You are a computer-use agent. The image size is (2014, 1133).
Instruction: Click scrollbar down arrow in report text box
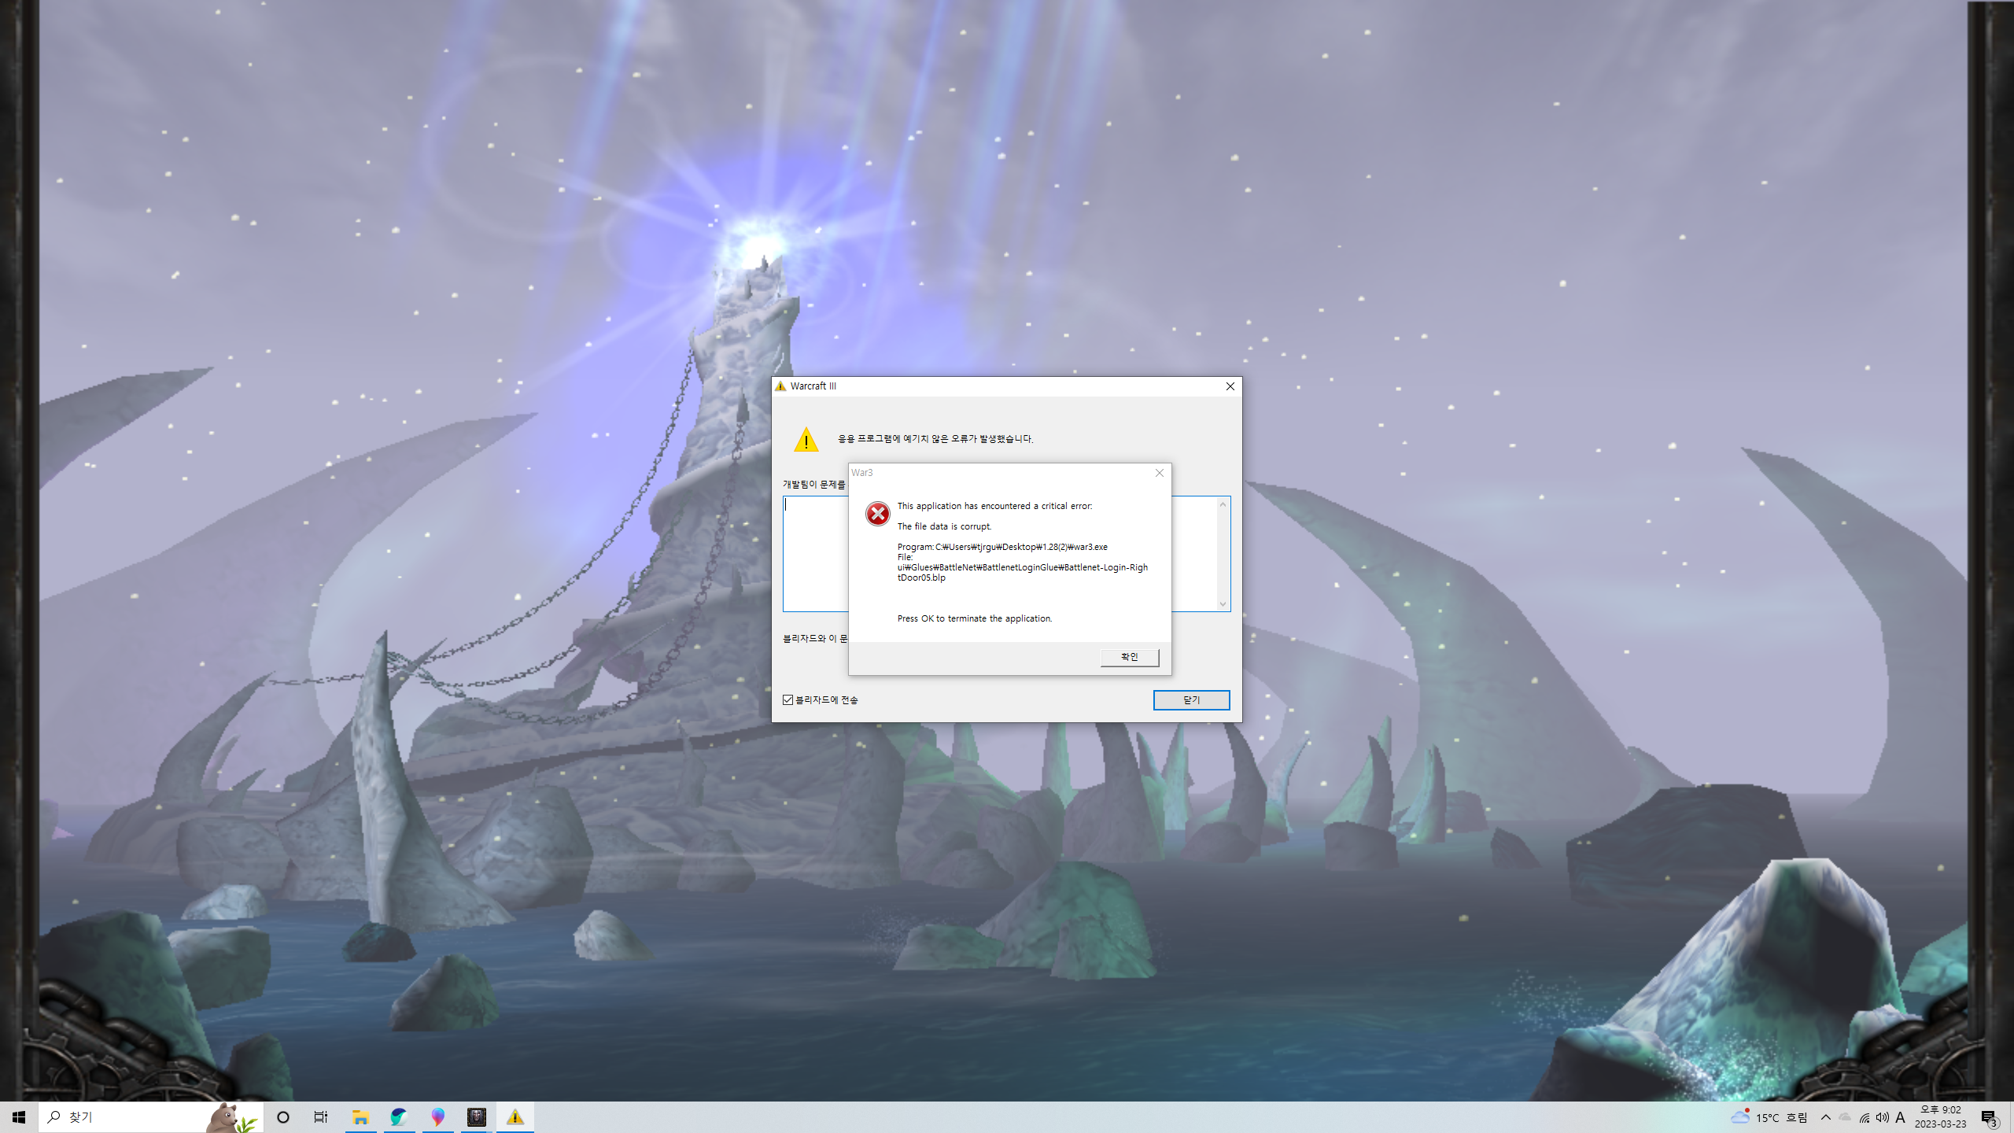pos(1223,603)
